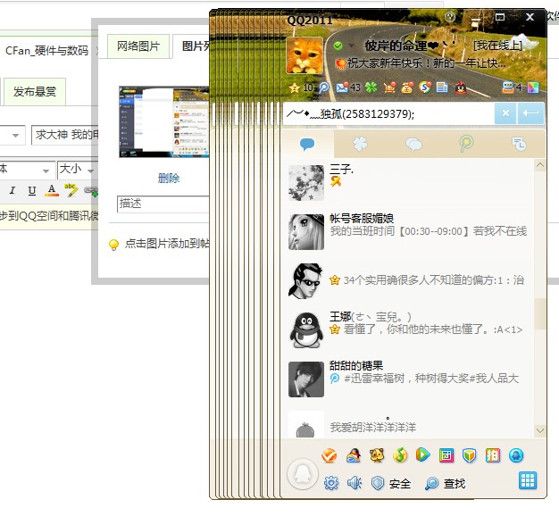Click the 描述 description field
The image size is (559, 525).
tap(163, 204)
